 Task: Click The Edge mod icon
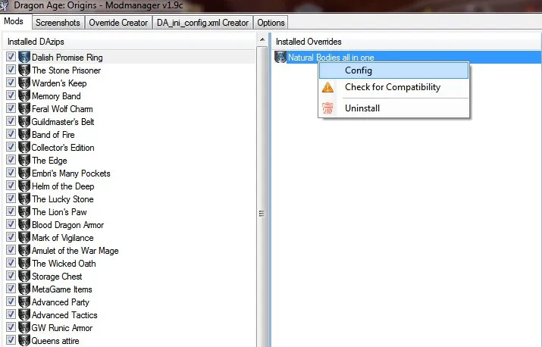pyautogui.click(x=24, y=160)
